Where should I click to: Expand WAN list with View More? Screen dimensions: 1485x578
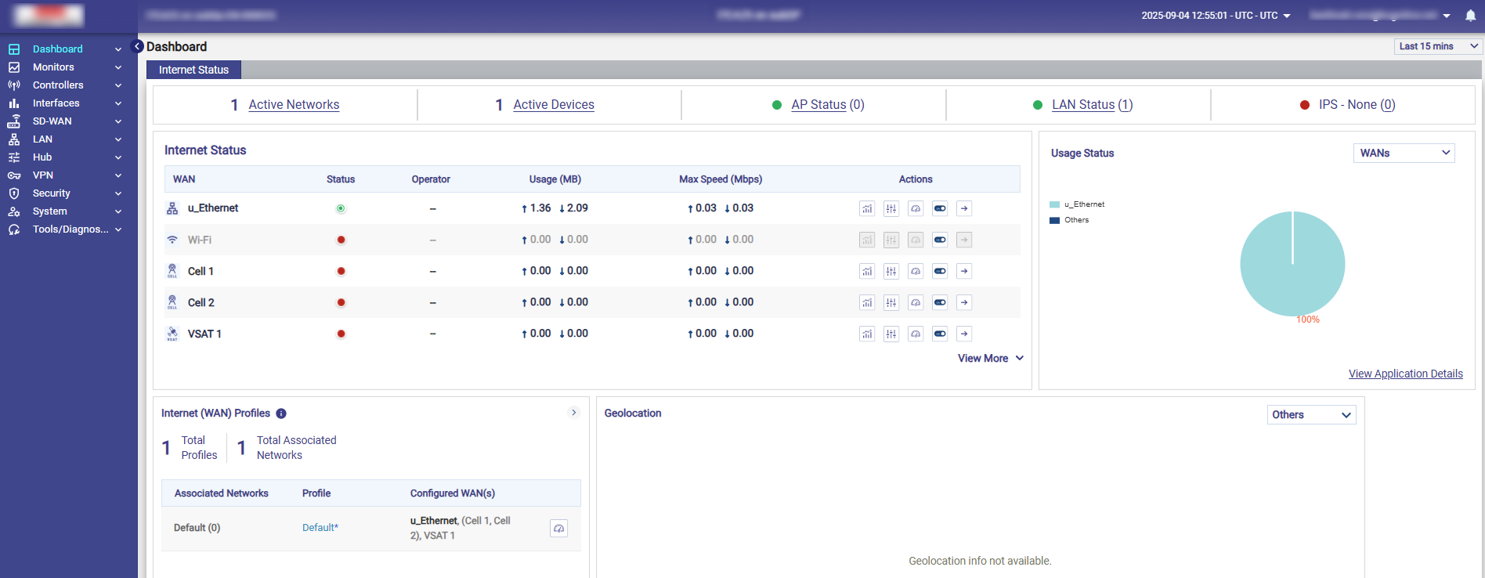tap(990, 358)
